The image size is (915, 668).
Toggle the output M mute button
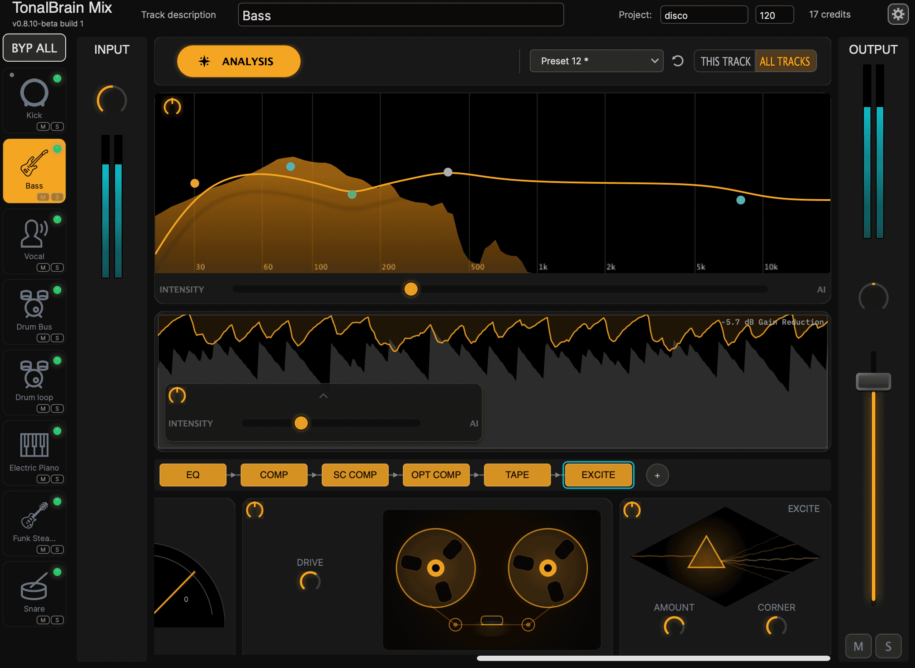pos(859,646)
